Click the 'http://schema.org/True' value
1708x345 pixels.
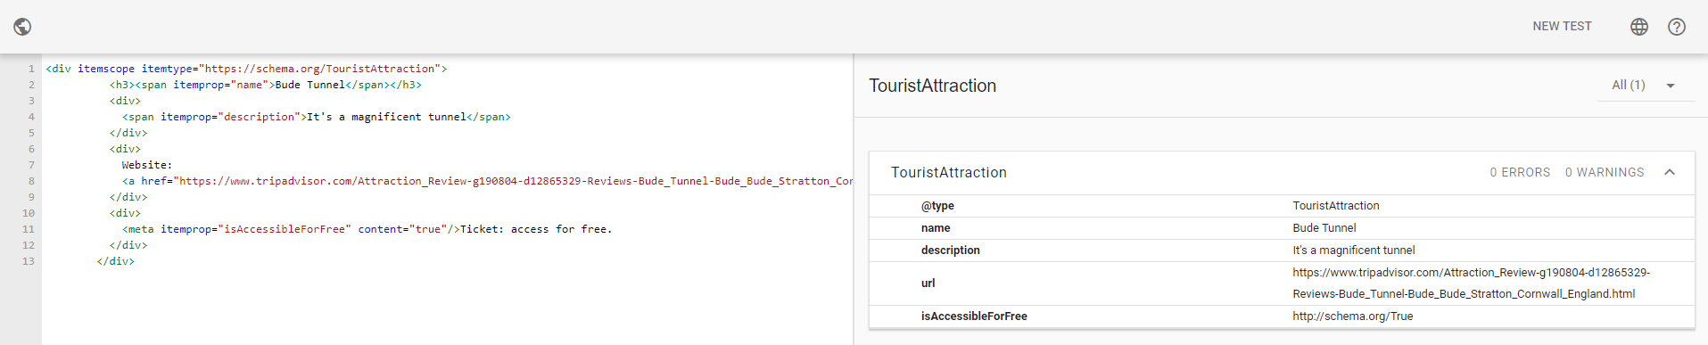[x=1352, y=316]
